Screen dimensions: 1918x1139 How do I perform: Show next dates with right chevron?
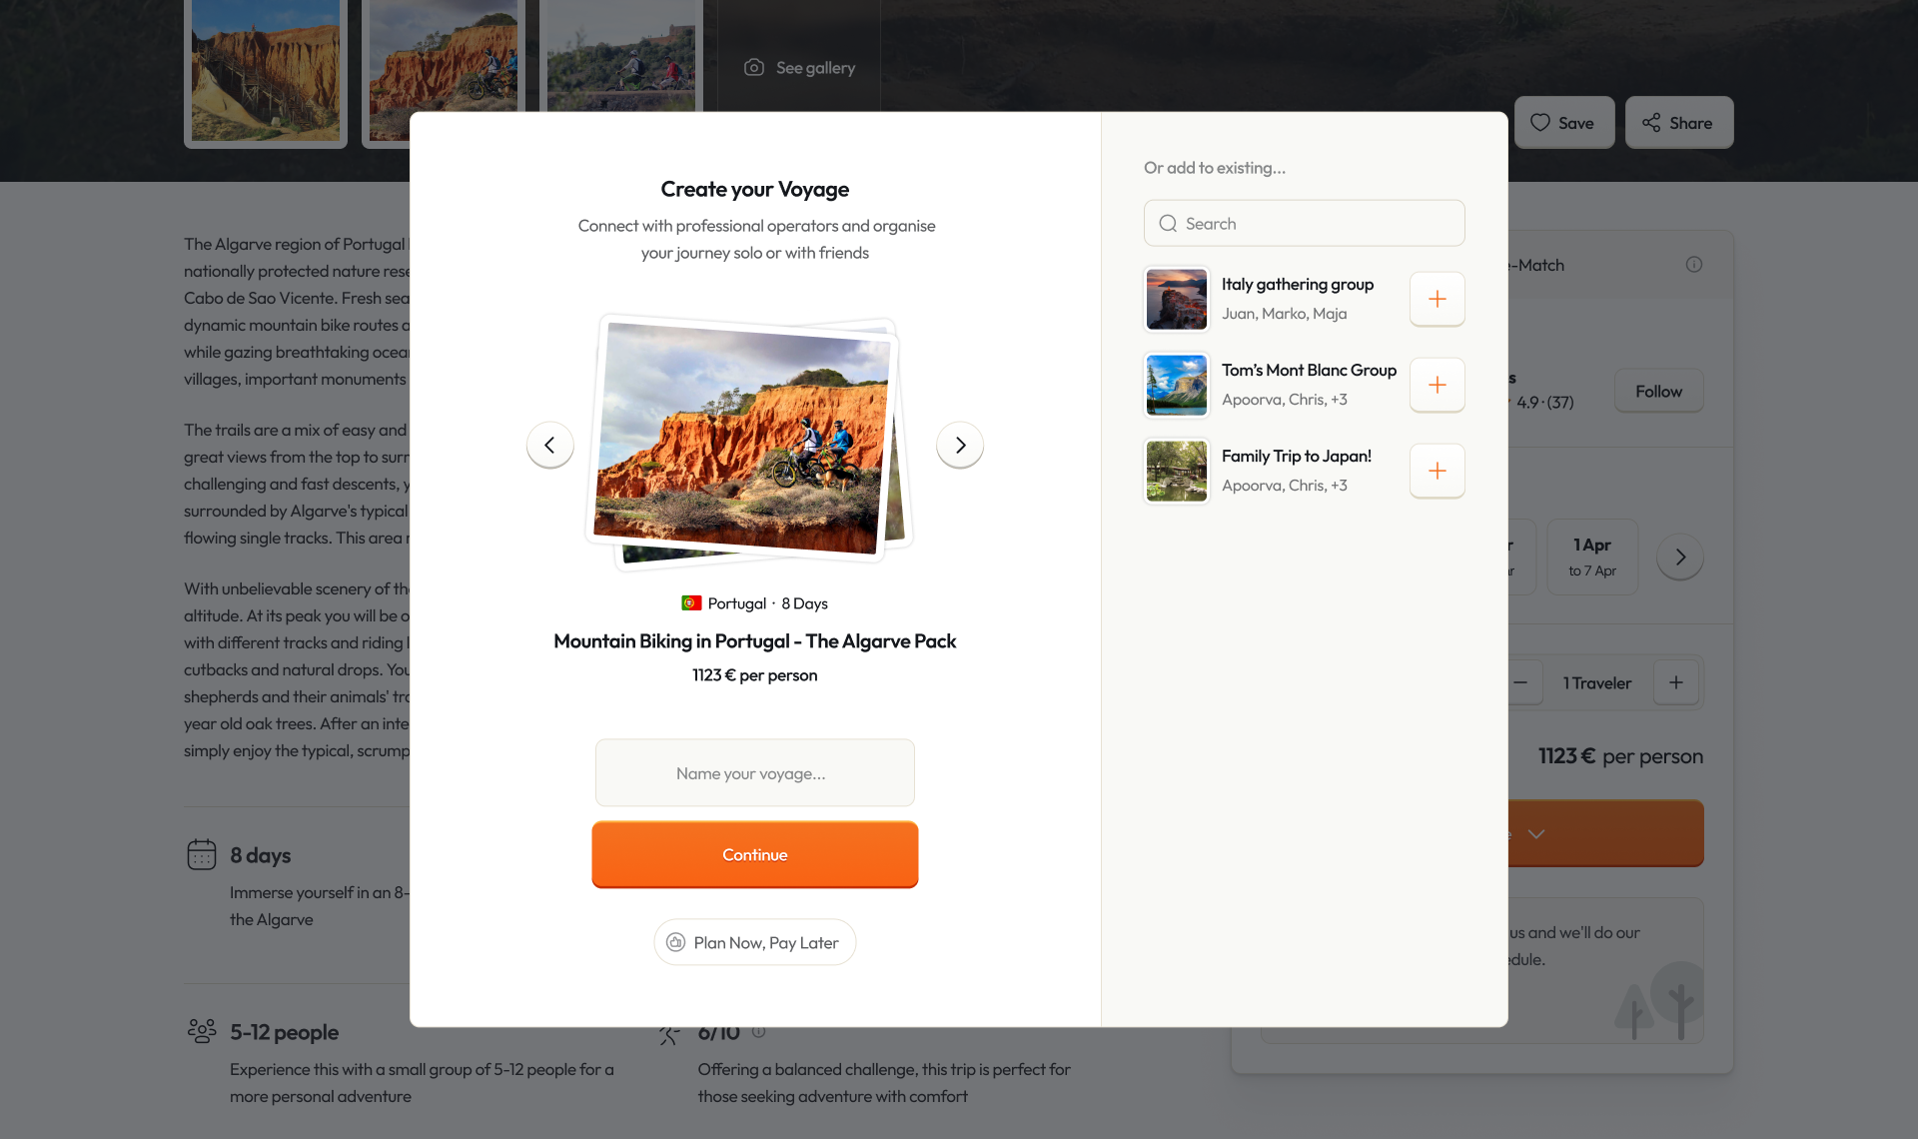(1680, 557)
